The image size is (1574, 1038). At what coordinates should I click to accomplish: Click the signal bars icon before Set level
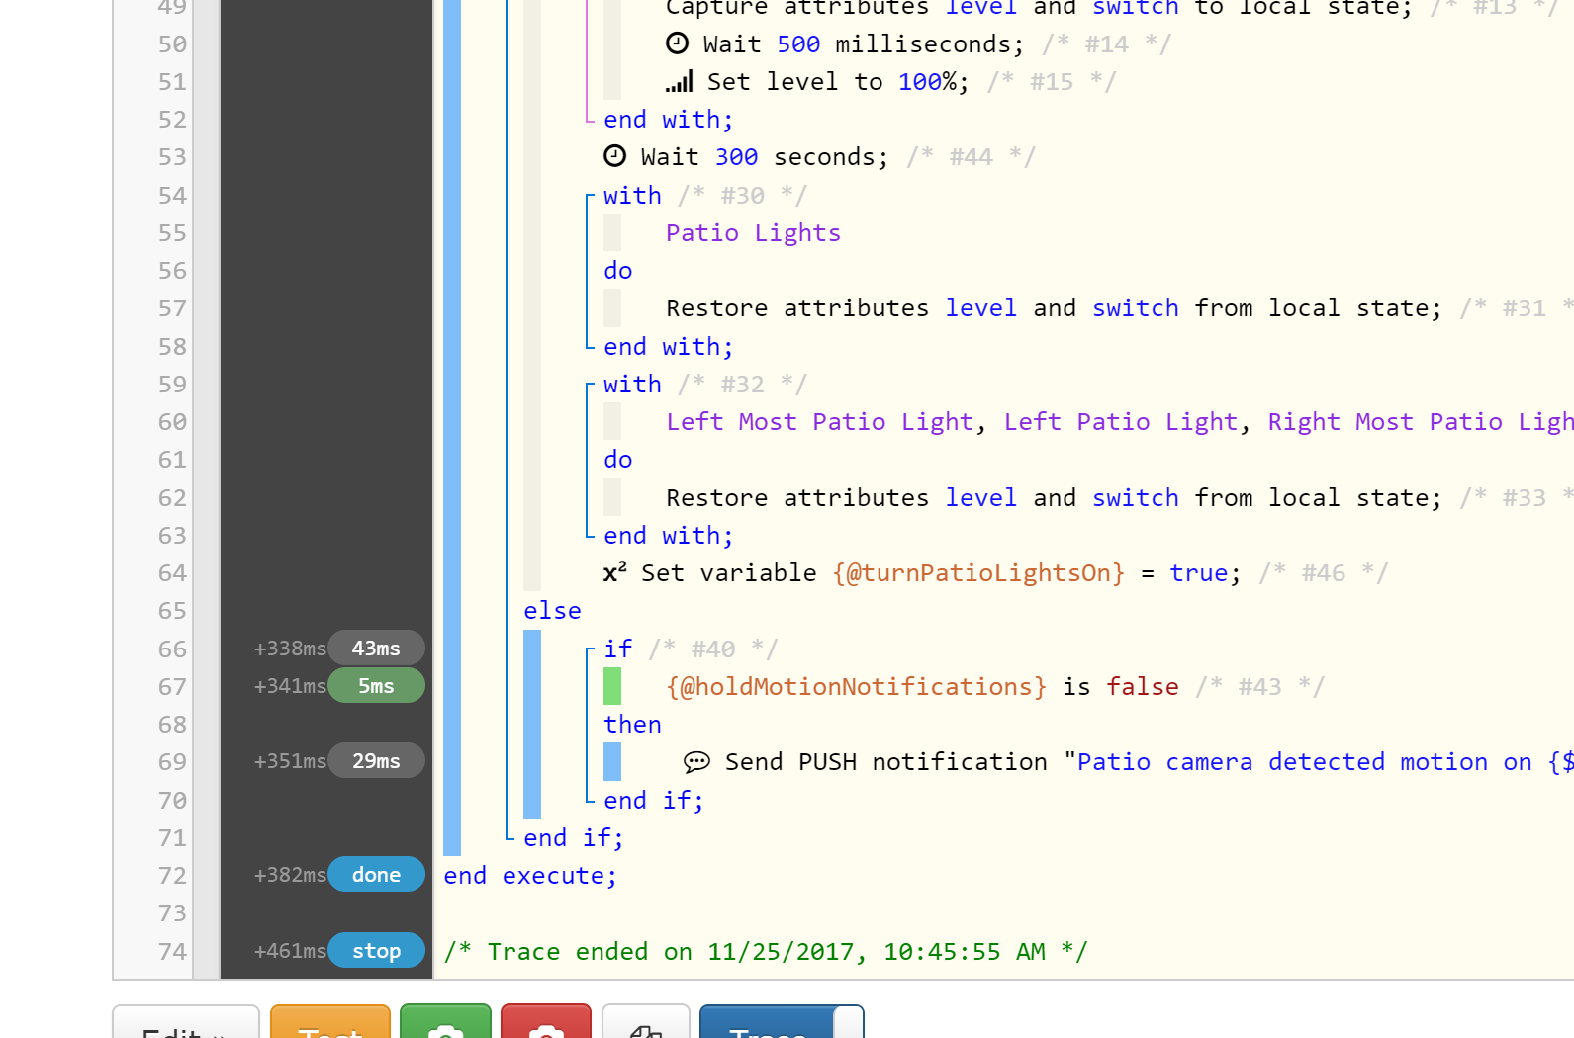tap(680, 81)
